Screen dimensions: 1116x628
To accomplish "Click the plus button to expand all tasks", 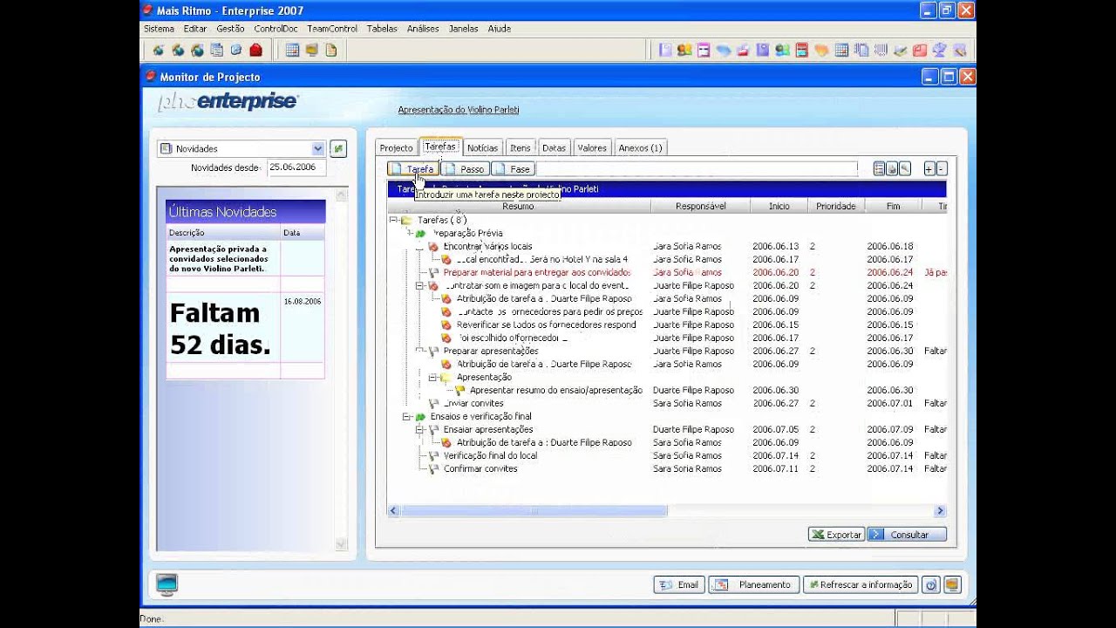I will (x=929, y=168).
